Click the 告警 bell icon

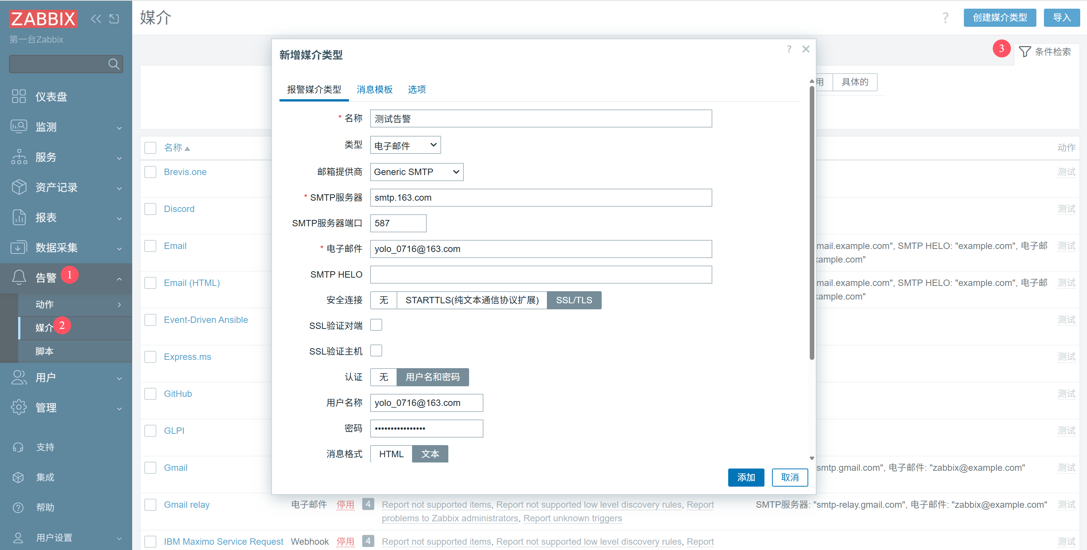[x=19, y=277]
